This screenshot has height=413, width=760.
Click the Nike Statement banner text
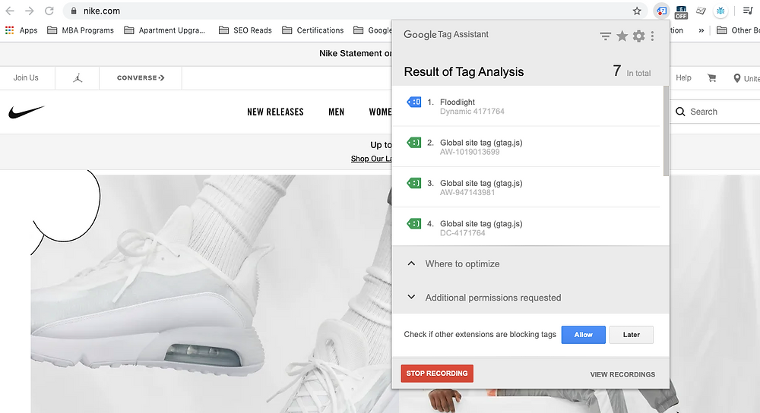pyautogui.click(x=355, y=53)
